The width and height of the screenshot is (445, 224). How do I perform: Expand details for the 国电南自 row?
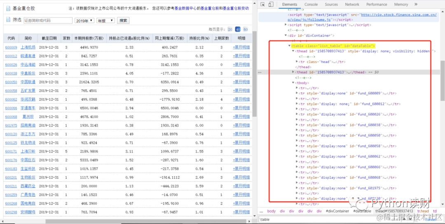point(241,203)
